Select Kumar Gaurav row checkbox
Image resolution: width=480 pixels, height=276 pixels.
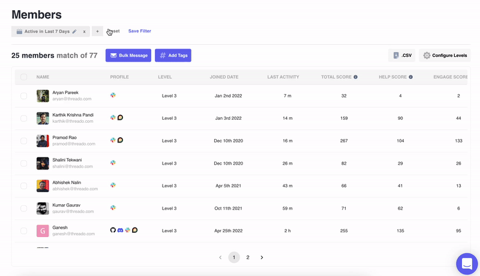pos(23,208)
